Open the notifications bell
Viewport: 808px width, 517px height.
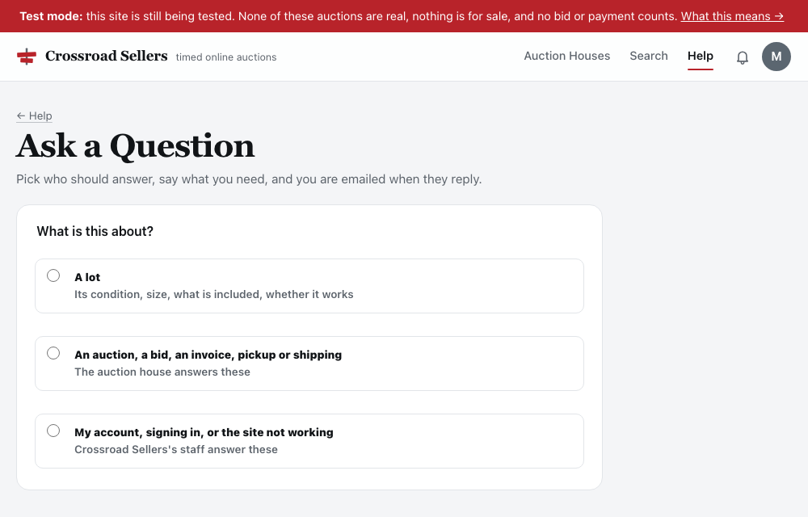[x=742, y=57]
